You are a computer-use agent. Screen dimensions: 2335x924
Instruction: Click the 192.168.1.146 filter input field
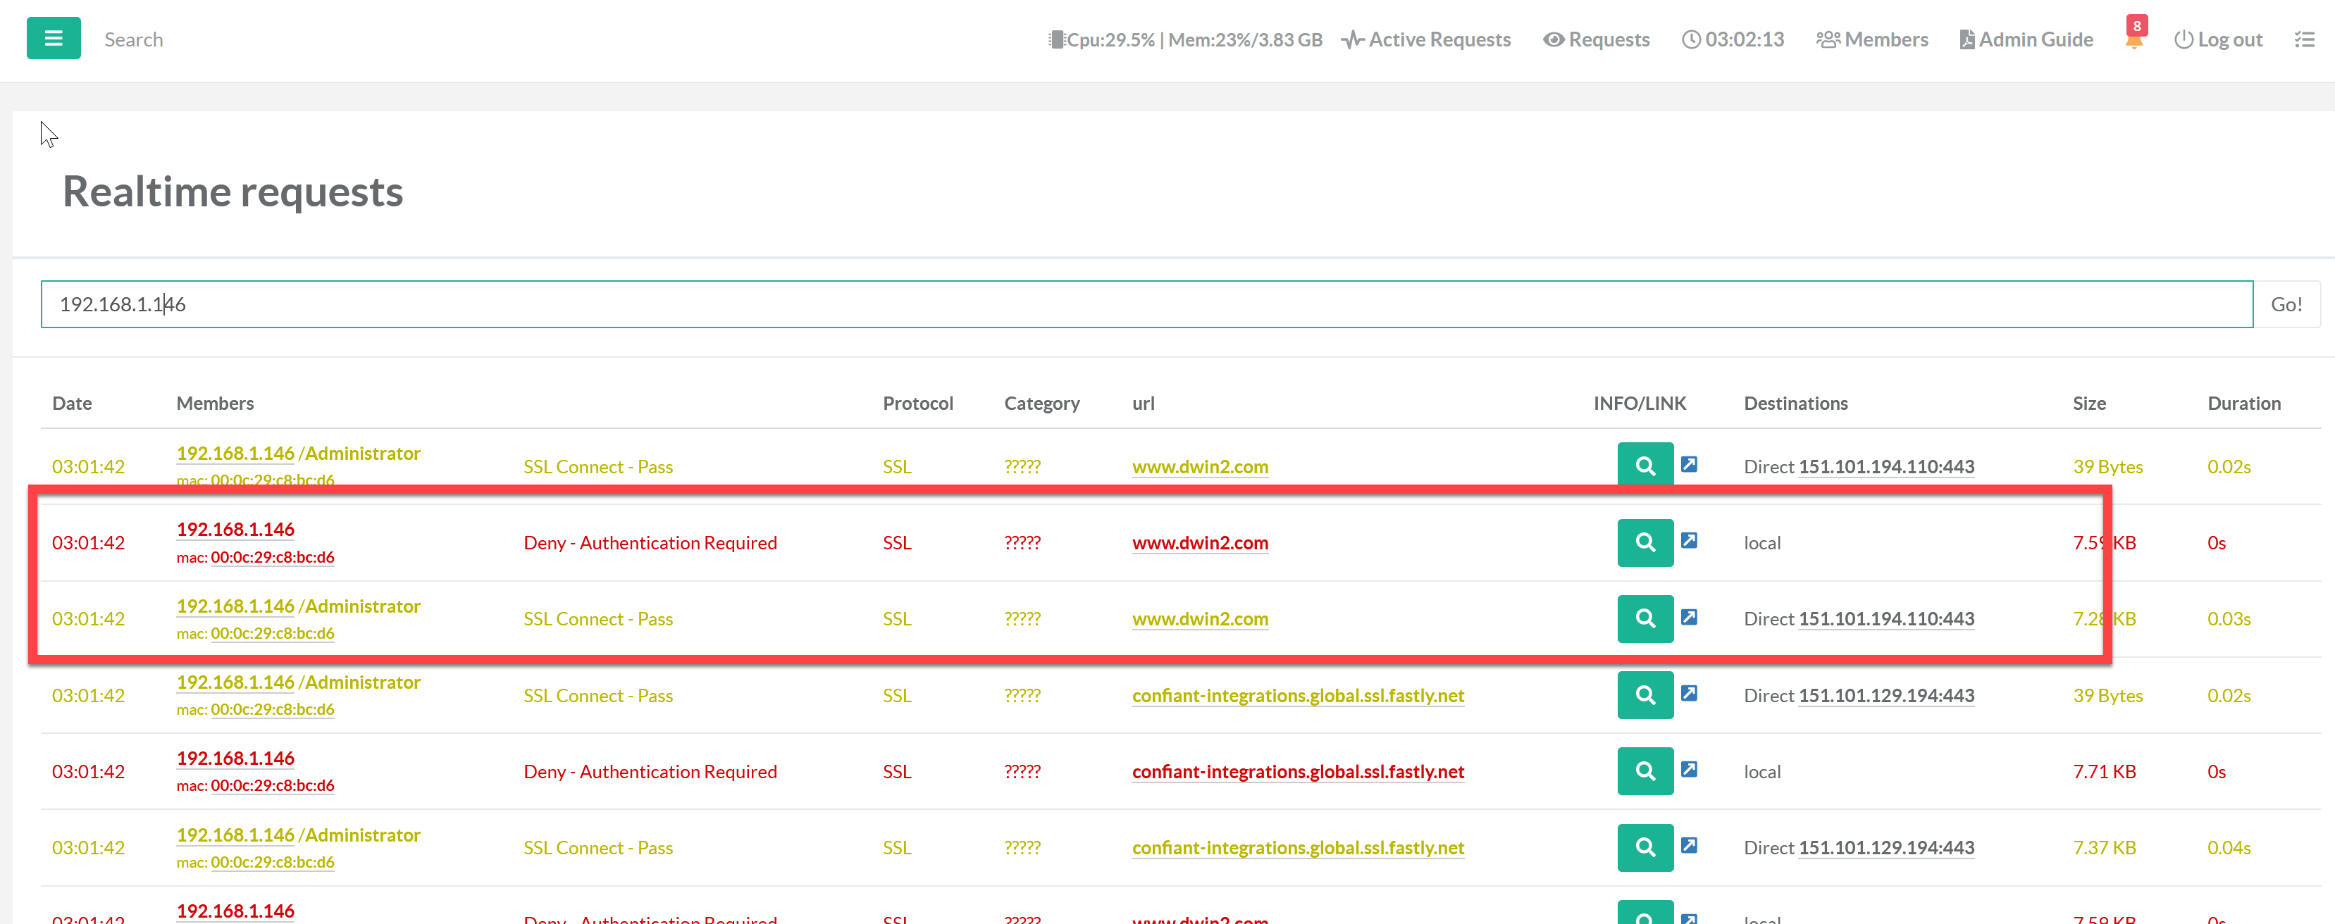[x=1146, y=304]
